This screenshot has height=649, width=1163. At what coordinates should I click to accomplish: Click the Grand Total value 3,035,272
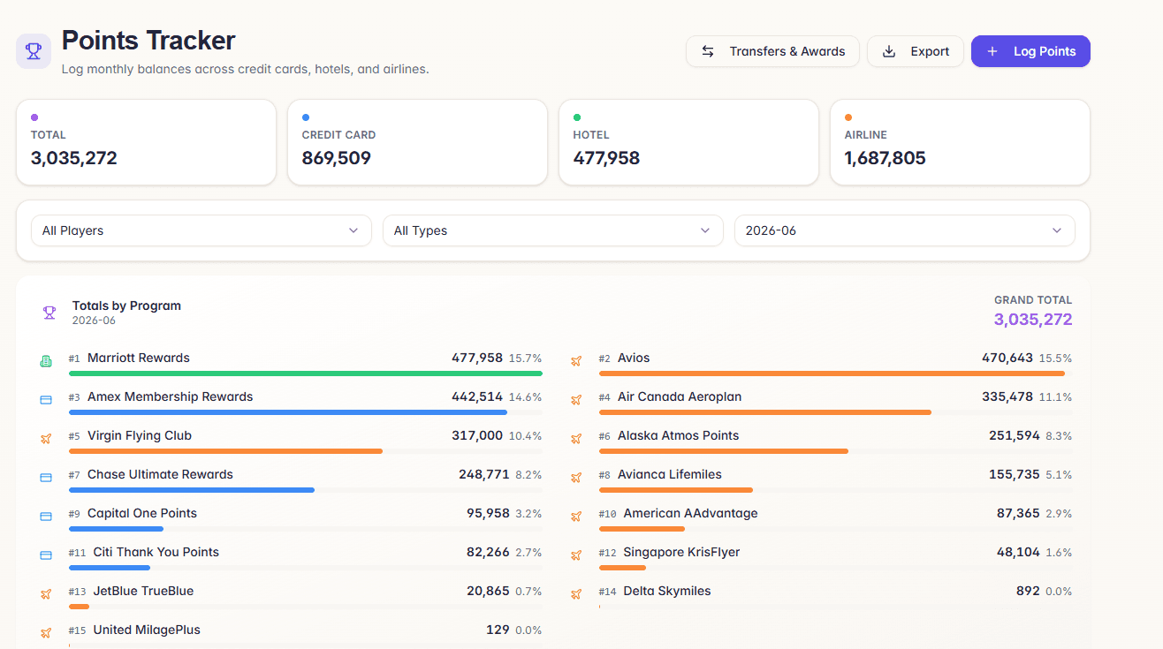tap(1033, 320)
